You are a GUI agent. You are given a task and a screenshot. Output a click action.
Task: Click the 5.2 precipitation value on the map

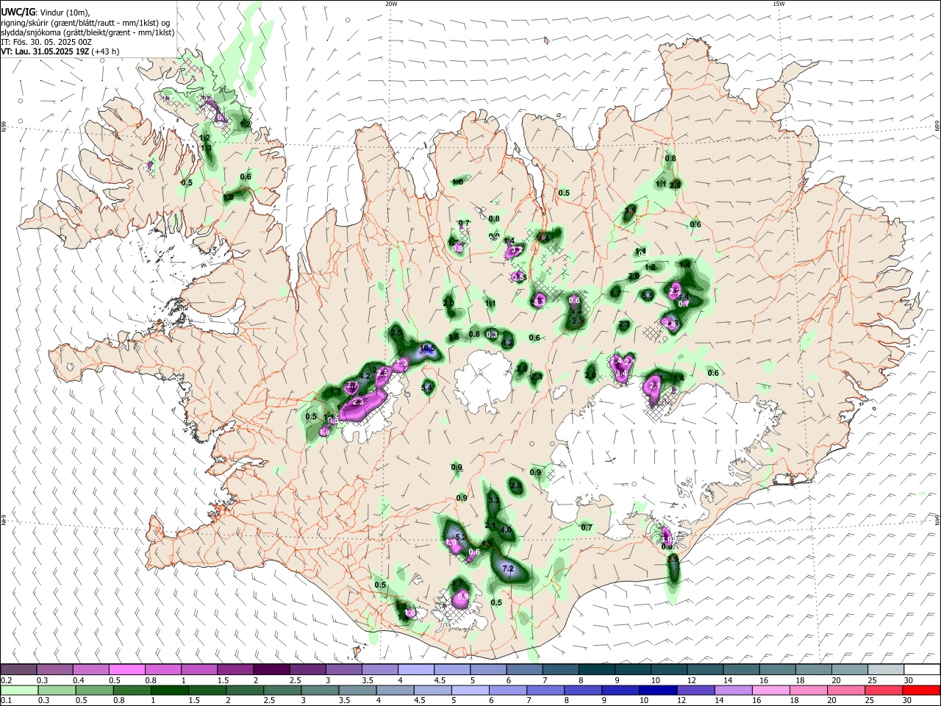point(462,538)
